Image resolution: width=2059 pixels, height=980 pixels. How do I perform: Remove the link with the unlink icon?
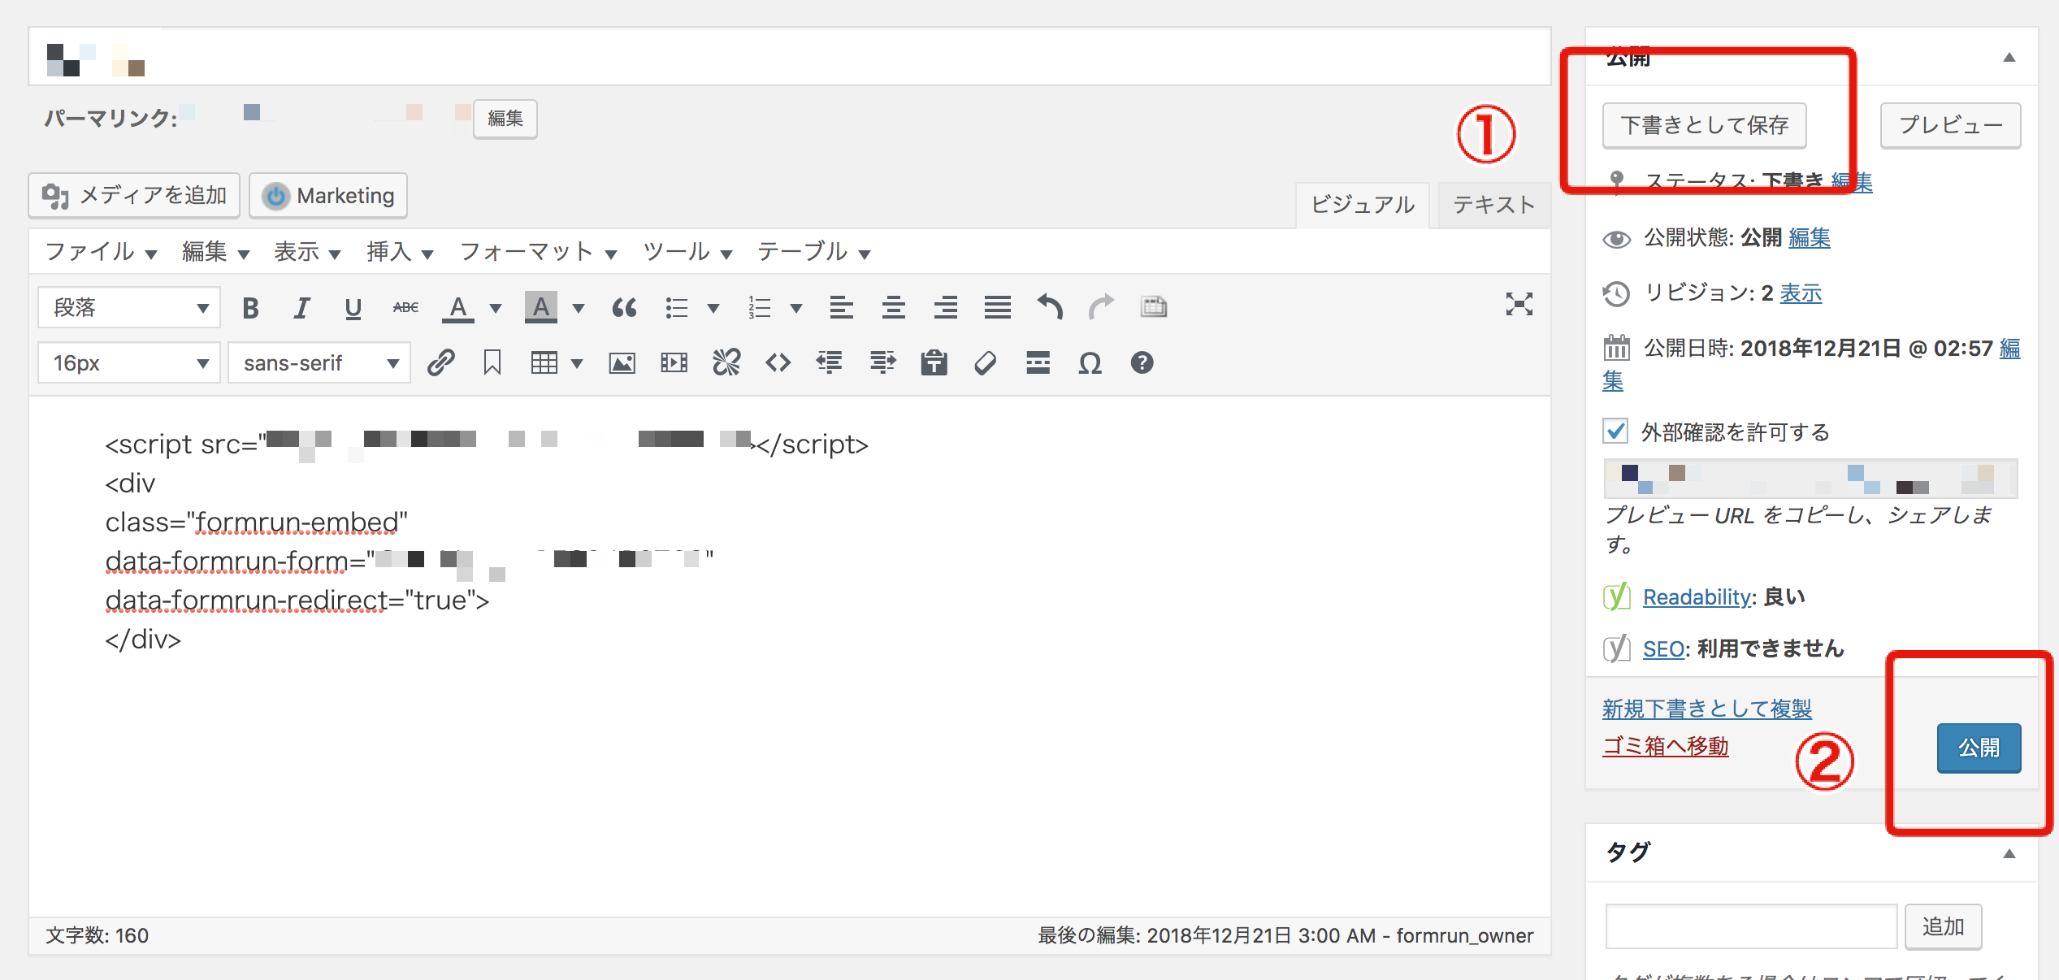pyautogui.click(x=726, y=362)
